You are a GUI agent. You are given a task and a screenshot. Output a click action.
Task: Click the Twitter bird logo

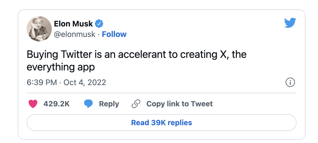290,23
